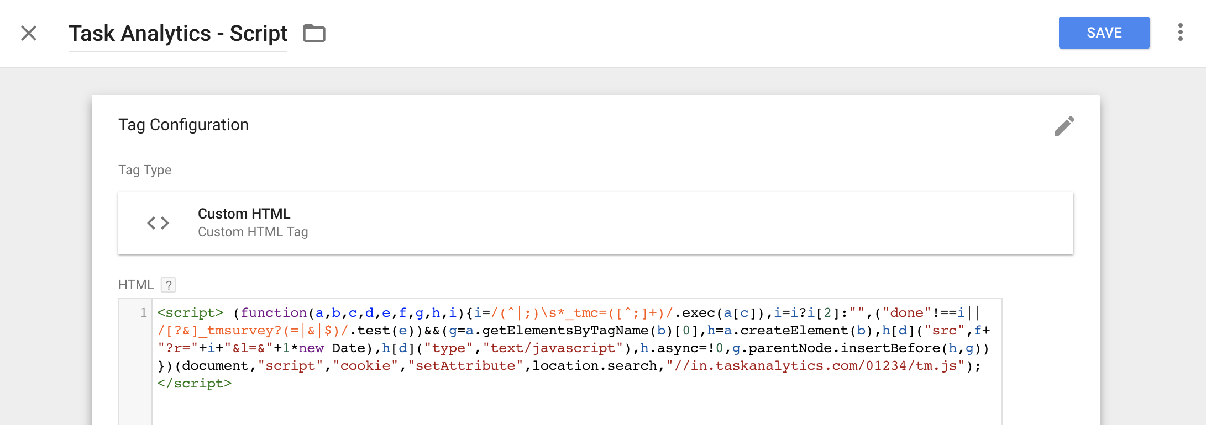Click the HTML field label
The image size is (1206, 425).
click(x=136, y=285)
